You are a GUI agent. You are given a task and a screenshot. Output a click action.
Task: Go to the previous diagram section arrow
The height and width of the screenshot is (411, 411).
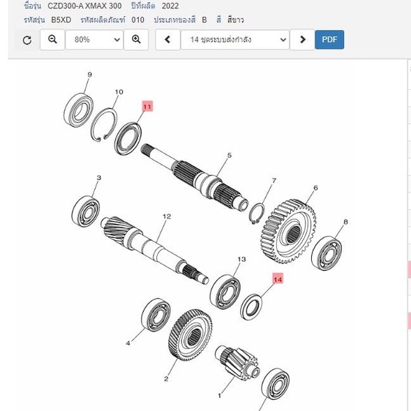tap(167, 40)
